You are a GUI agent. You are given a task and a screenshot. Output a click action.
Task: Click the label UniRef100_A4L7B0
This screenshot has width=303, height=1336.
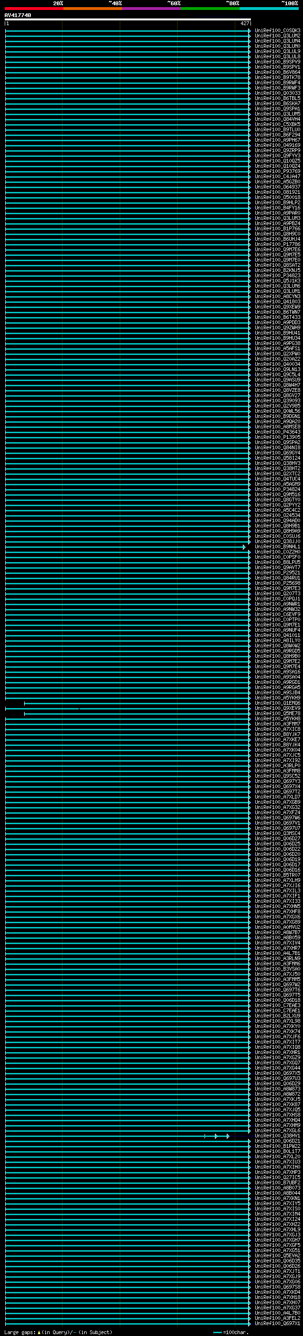coord(277,1313)
